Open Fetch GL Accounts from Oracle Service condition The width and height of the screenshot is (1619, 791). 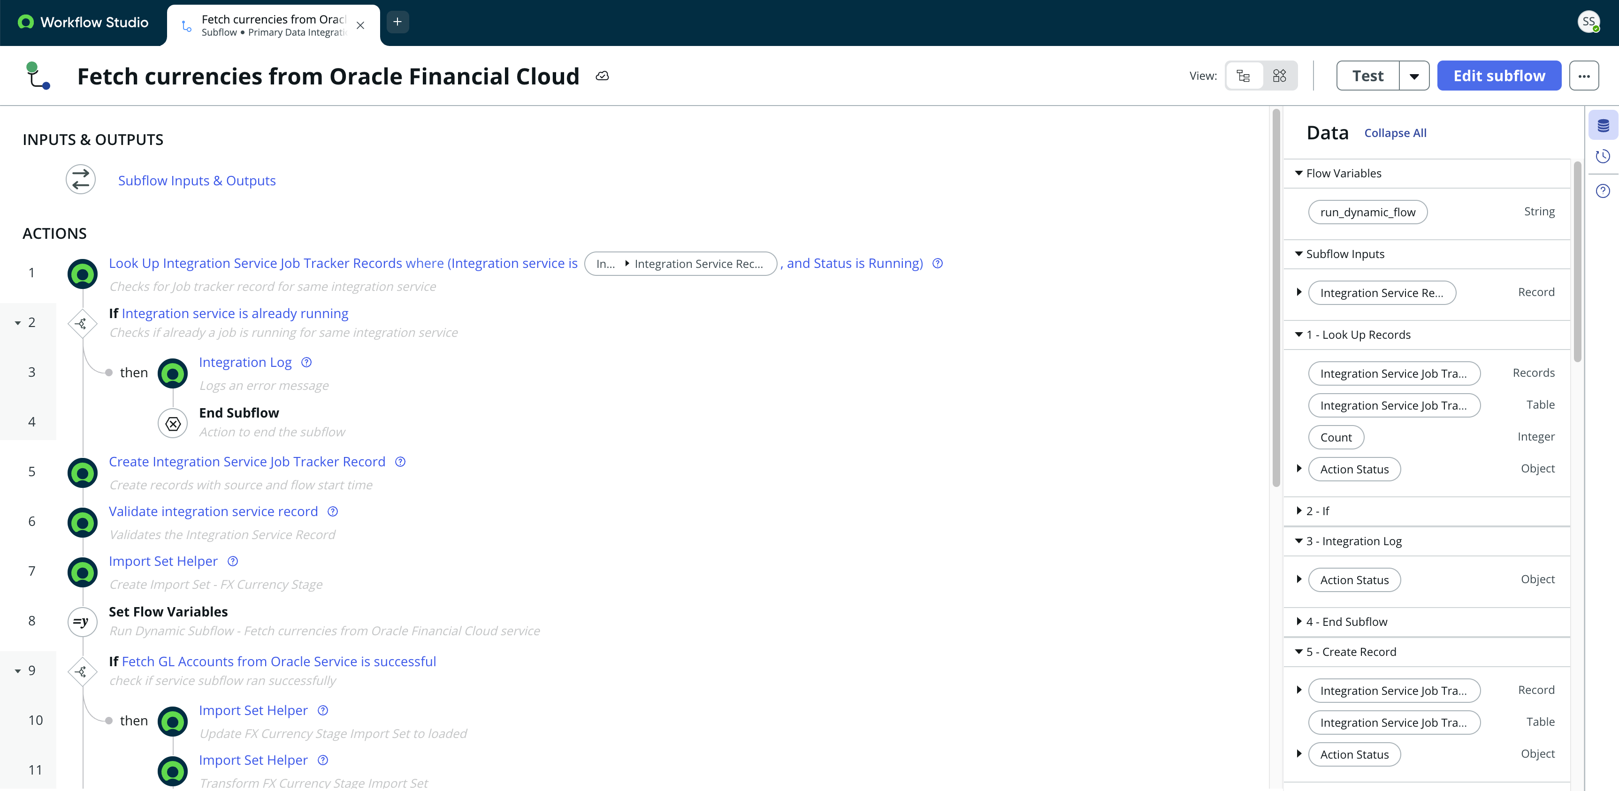point(278,662)
